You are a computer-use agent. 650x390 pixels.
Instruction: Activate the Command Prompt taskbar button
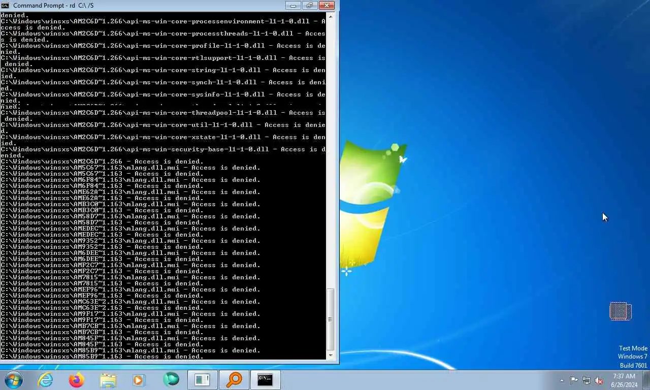point(265,380)
